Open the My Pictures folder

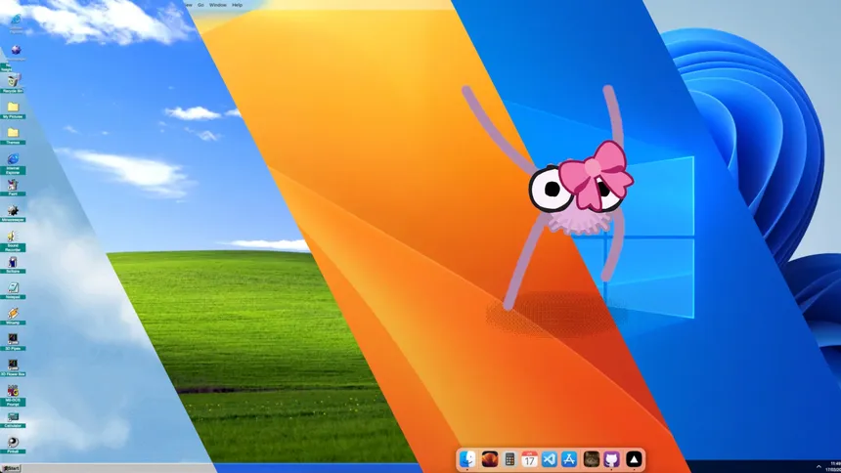(13, 107)
